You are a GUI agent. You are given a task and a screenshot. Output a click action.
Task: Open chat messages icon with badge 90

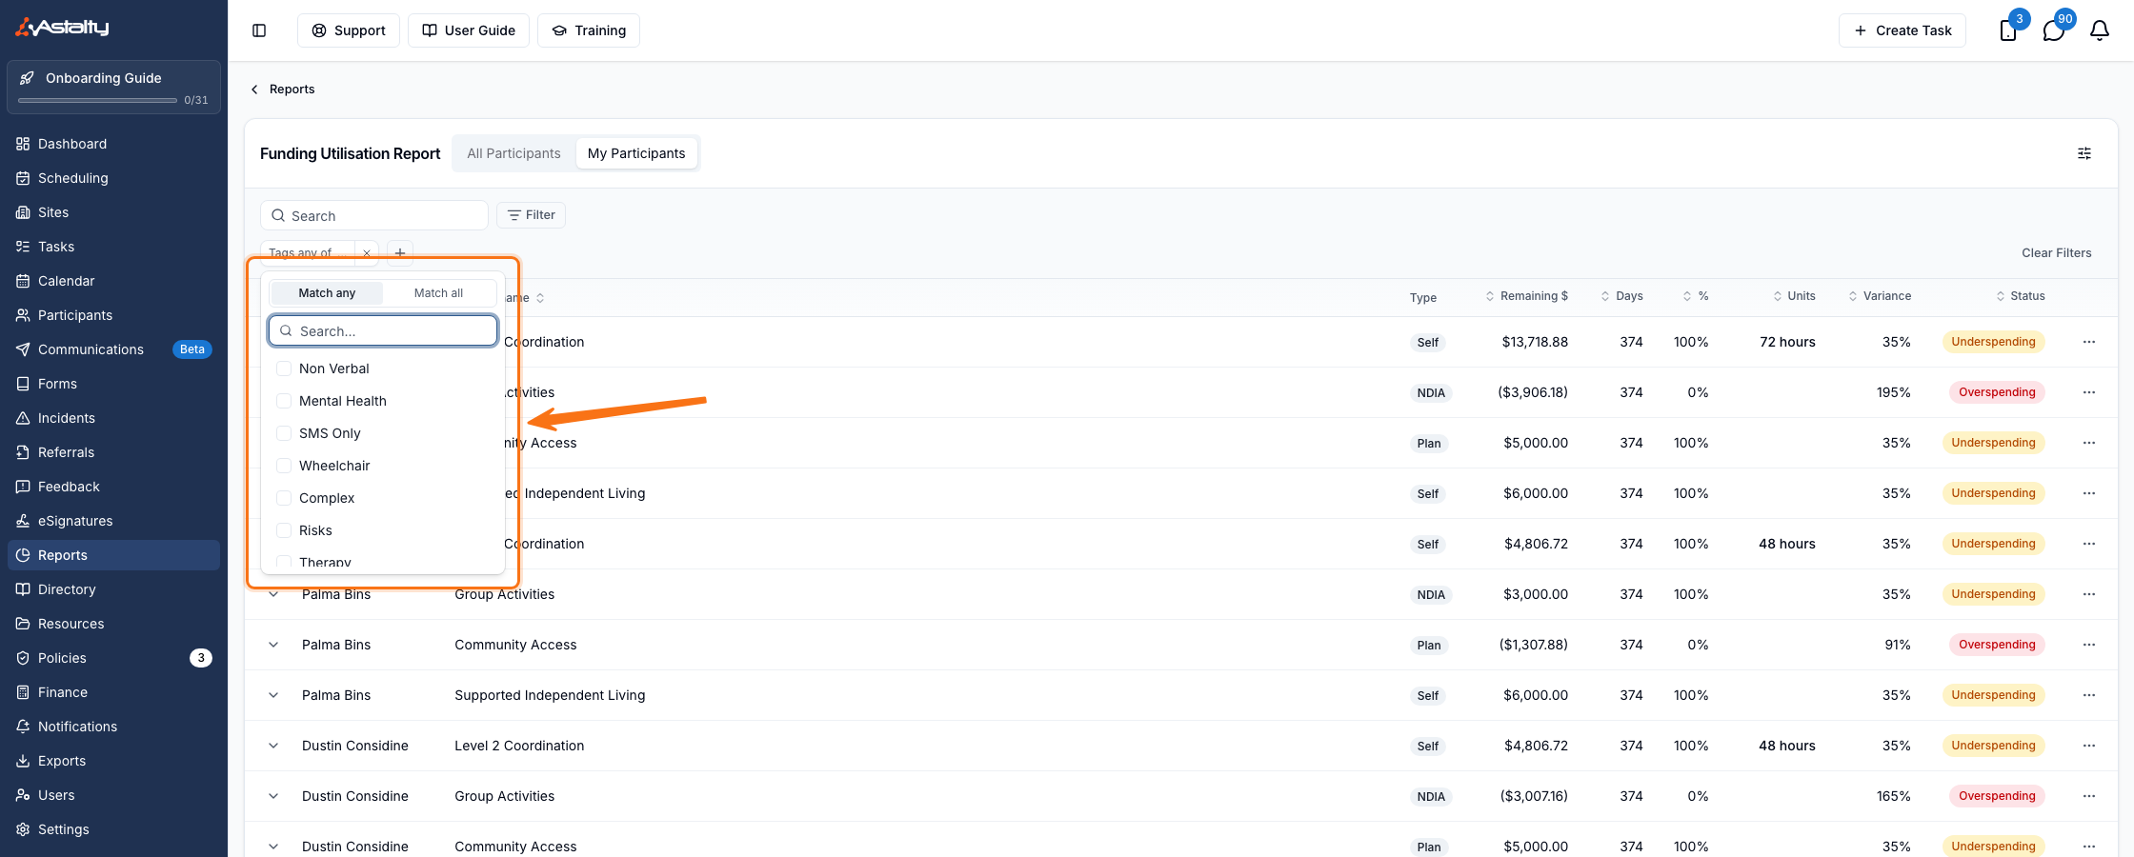point(2054,30)
